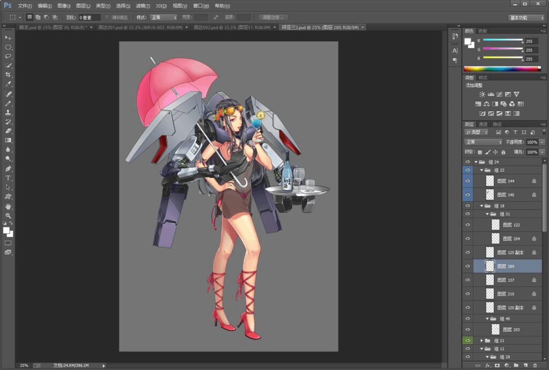The height and width of the screenshot is (370, 549).
Task: Click the 羽化 feather input field
Action: tap(90, 18)
